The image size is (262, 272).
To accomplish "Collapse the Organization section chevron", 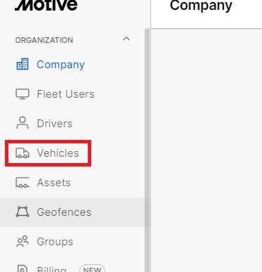I will (x=126, y=39).
